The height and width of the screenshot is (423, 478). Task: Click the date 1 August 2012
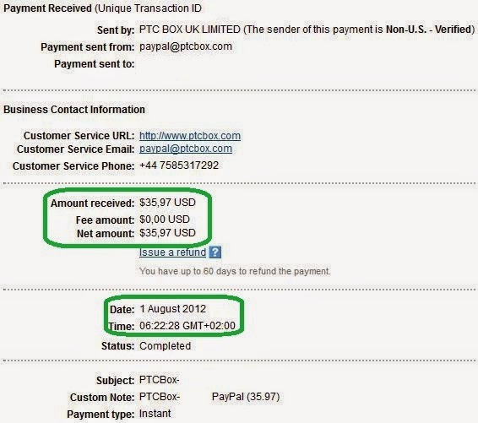coord(173,309)
